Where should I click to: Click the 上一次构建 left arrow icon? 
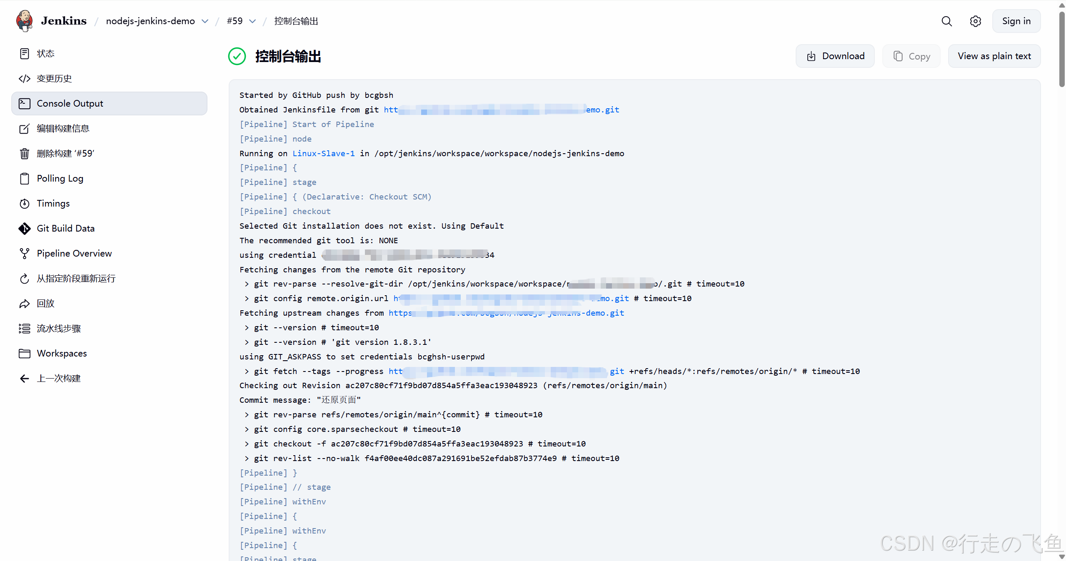coord(25,379)
